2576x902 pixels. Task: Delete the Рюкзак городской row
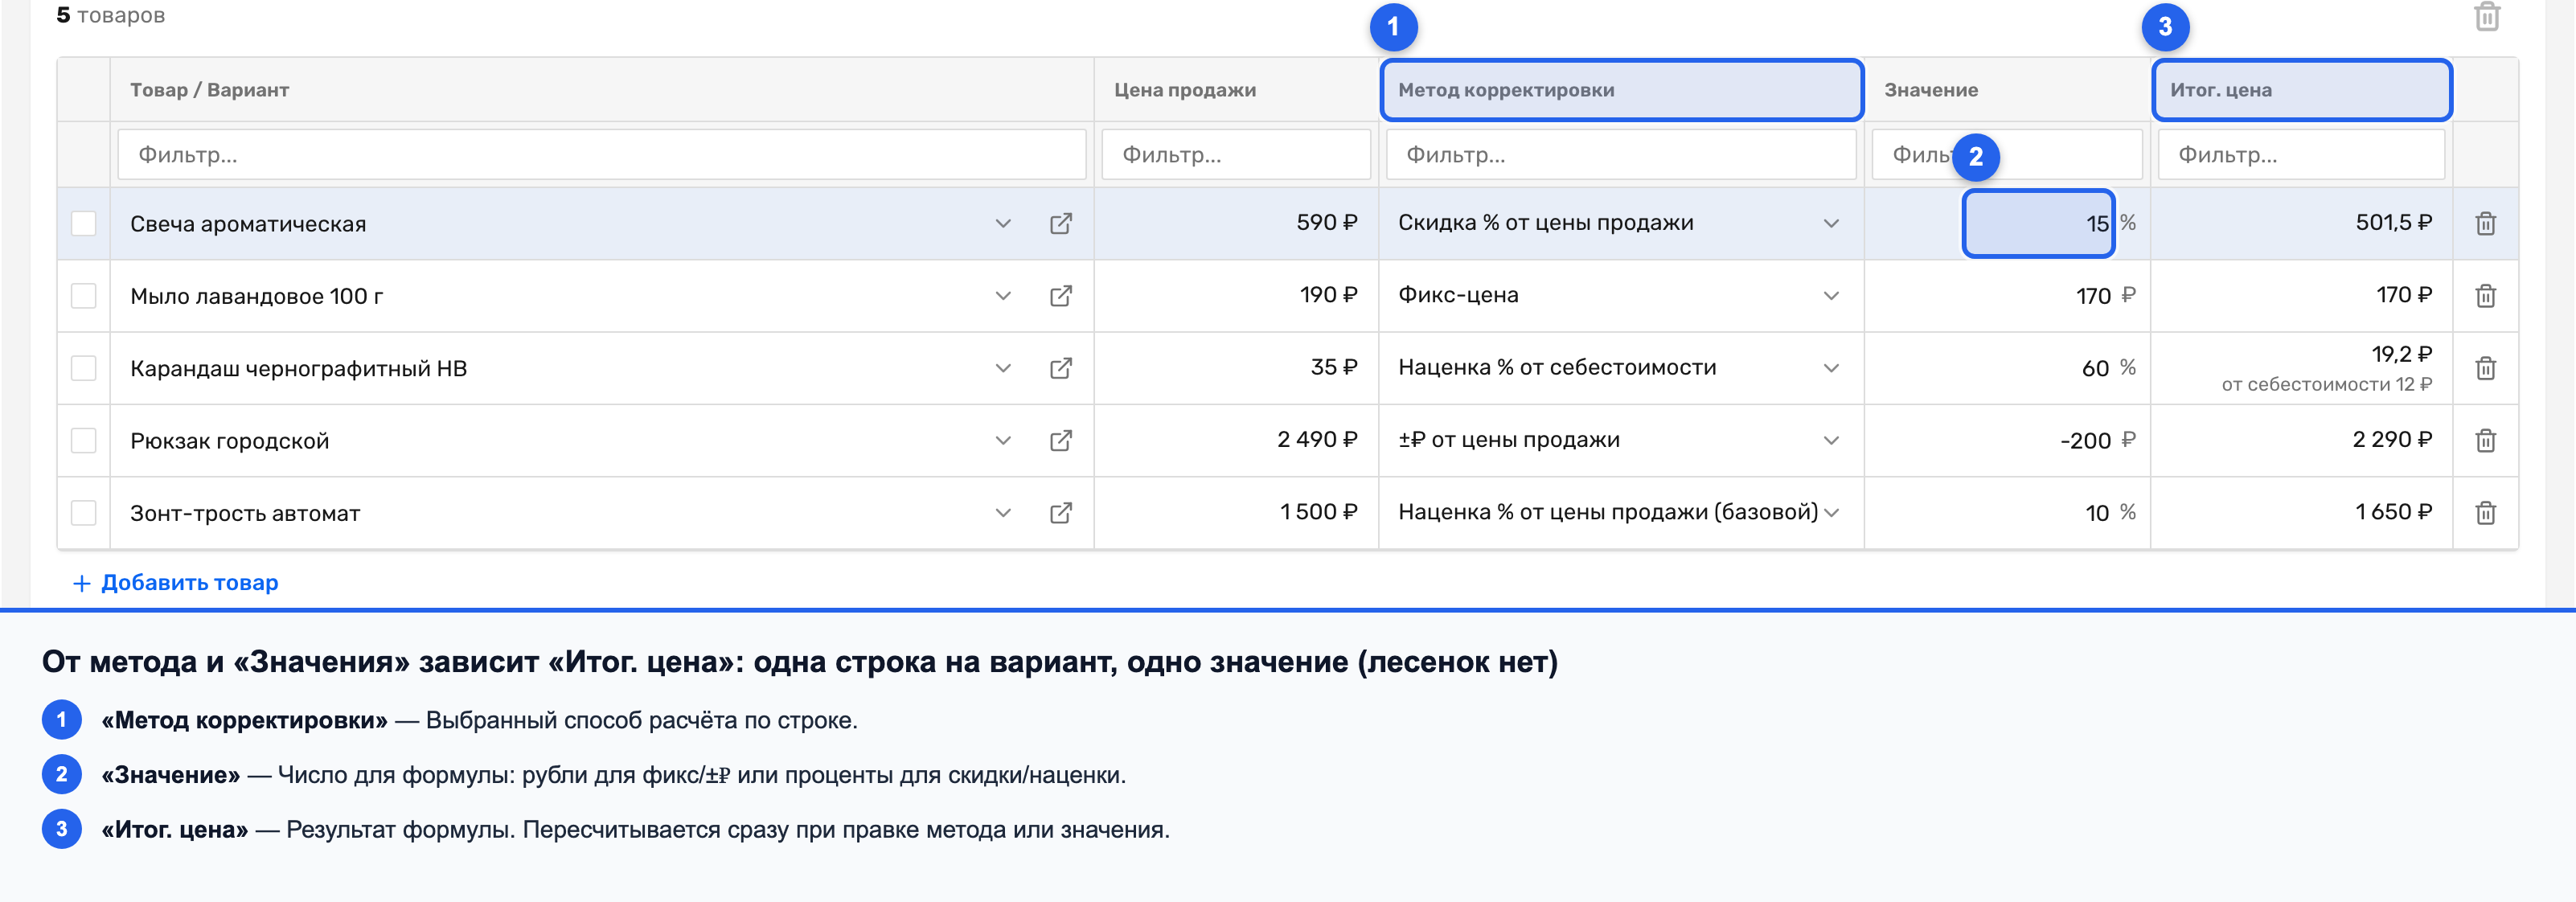click(x=2485, y=440)
